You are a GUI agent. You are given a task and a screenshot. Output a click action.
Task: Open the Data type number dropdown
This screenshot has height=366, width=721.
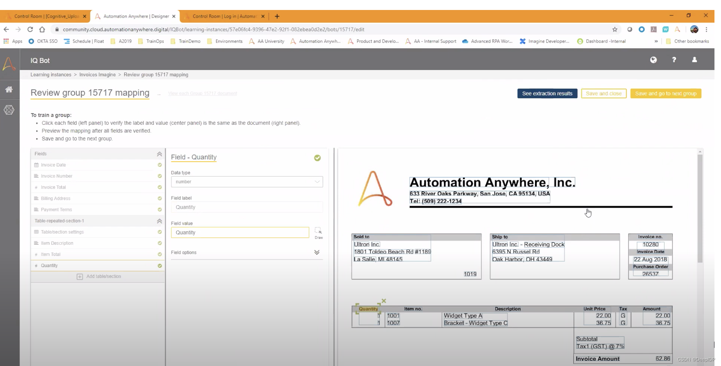(247, 182)
